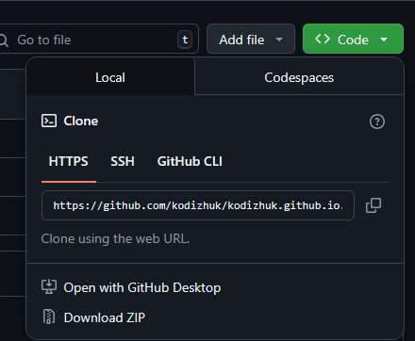Click the search magnifier icon

pos(4,40)
